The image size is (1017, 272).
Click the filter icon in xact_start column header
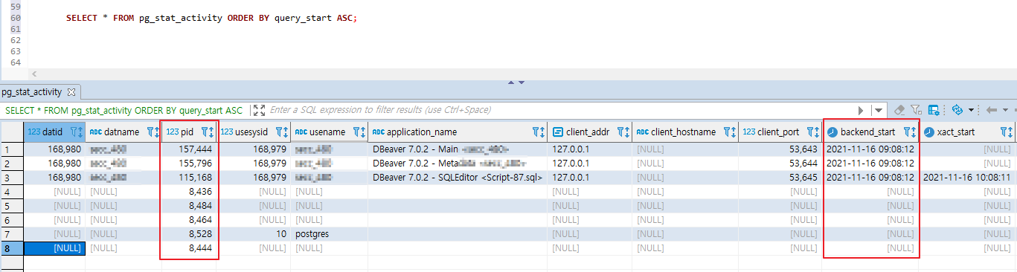point(1004,132)
